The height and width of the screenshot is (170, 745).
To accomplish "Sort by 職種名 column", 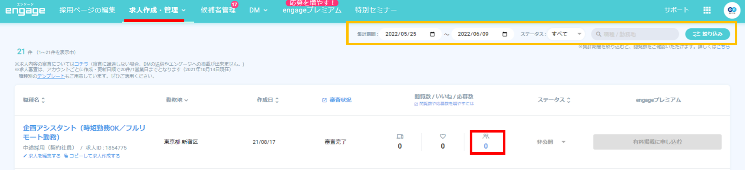I will tap(34, 100).
